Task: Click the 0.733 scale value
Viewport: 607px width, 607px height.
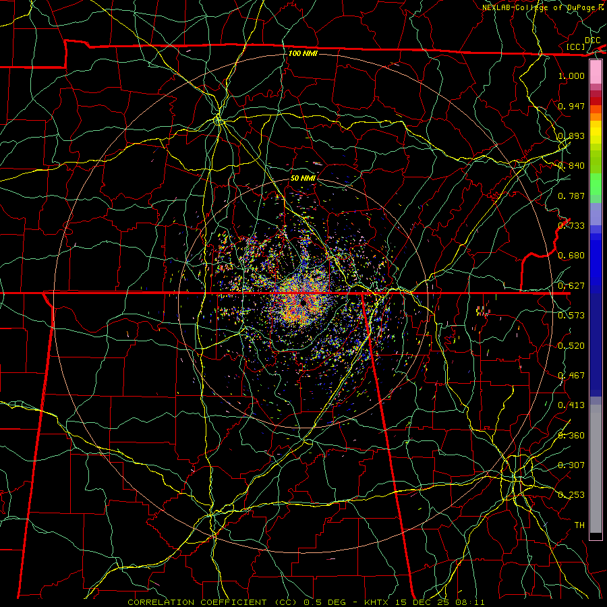Action: [x=571, y=226]
